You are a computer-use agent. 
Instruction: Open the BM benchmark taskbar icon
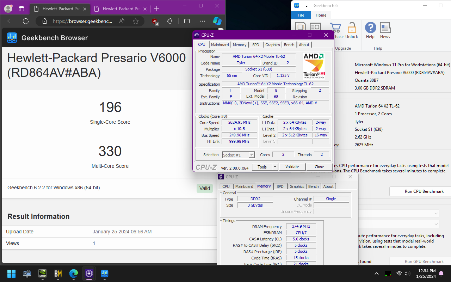[x=58, y=274]
